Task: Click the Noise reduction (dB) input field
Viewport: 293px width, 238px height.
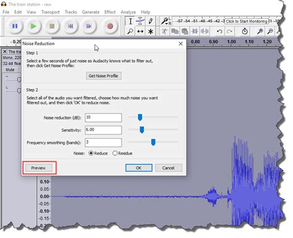Action: [x=103, y=118]
